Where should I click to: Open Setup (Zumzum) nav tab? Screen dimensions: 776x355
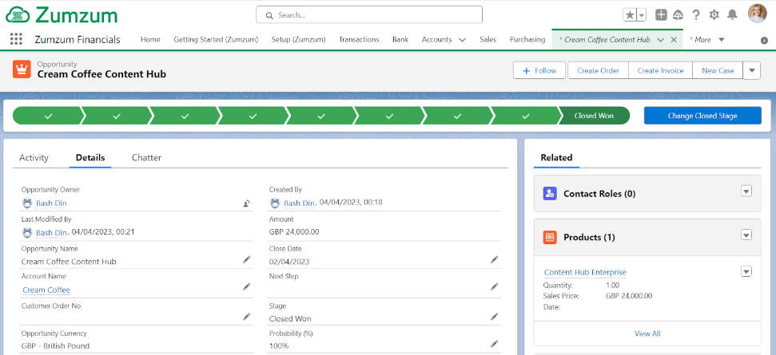click(x=298, y=40)
